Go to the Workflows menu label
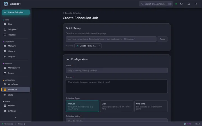 (13, 84)
